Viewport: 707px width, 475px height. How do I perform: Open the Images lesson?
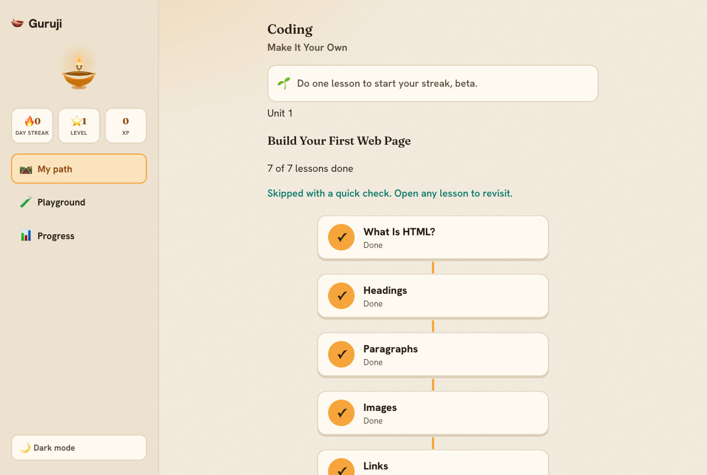click(x=433, y=413)
